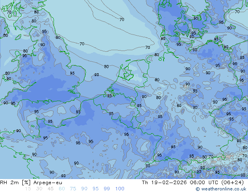Click the legend value 30

click(39, 189)
